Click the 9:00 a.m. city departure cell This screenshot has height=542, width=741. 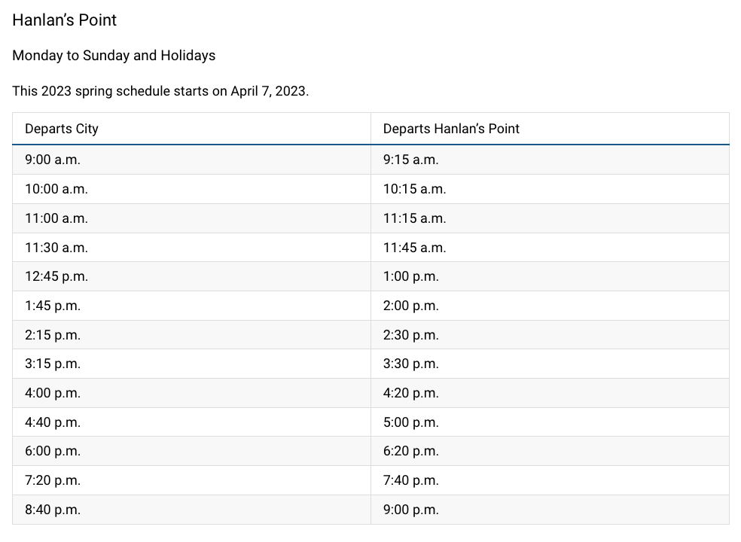point(53,160)
